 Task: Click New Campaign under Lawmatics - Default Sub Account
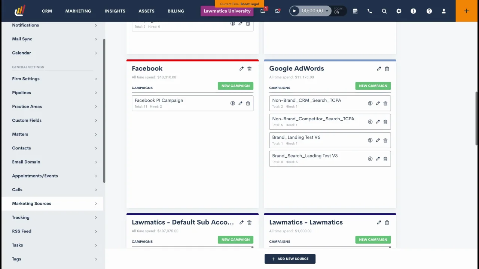[x=235, y=240]
